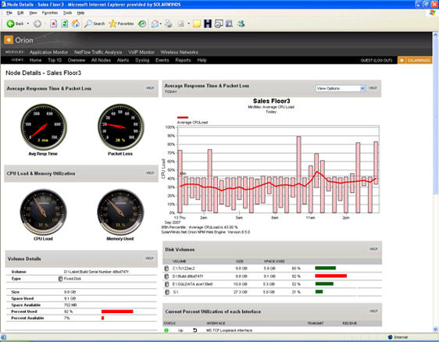The width and height of the screenshot is (439, 342).
Task: Open the Edit icon dropdown arrow
Action: (x=188, y=23)
